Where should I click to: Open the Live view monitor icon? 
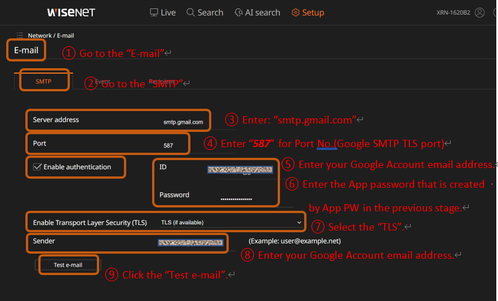[154, 12]
